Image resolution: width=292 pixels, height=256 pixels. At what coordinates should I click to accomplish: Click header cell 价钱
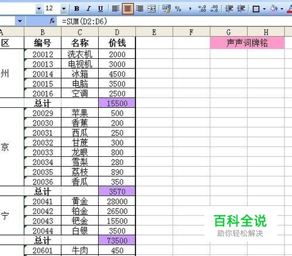point(117,43)
